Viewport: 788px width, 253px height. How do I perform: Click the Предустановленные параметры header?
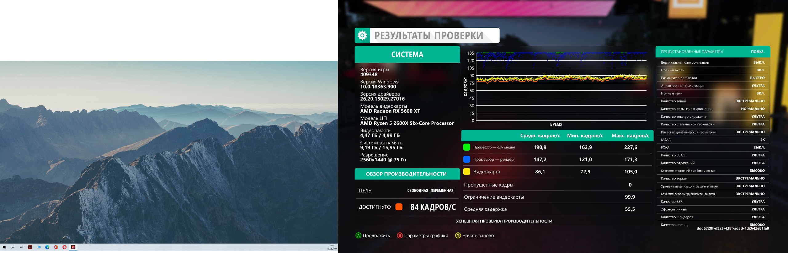pyautogui.click(x=713, y=52)
